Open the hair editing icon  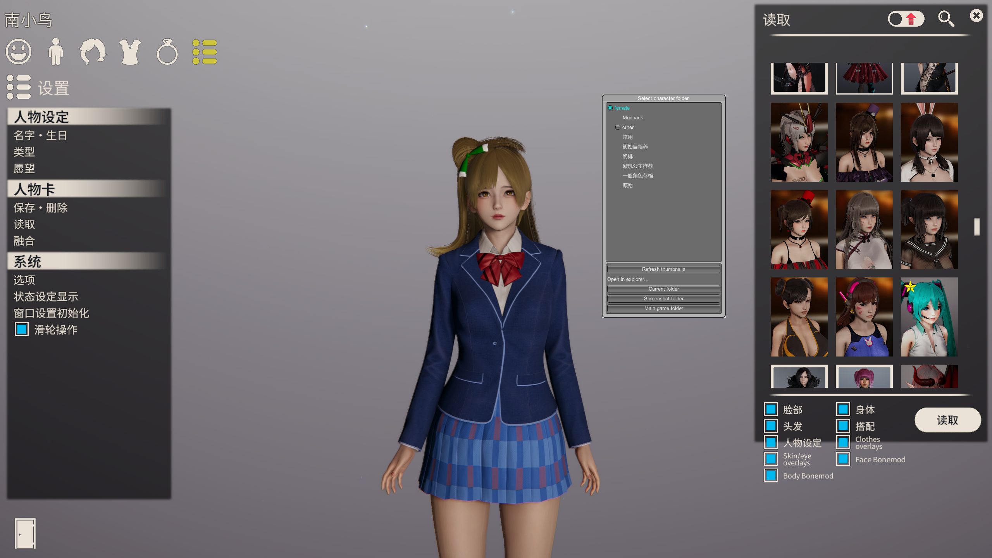[x=93, y=52]
